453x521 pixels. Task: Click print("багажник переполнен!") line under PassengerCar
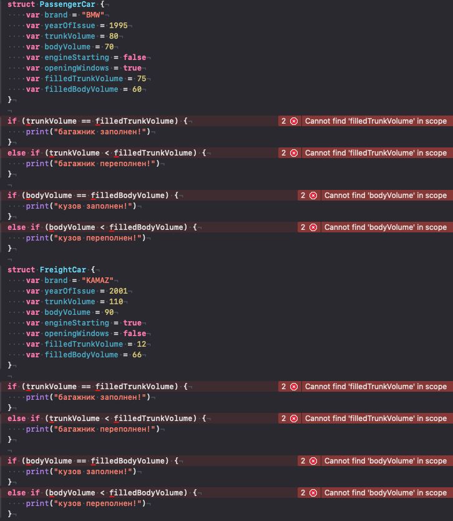[93, 164]
